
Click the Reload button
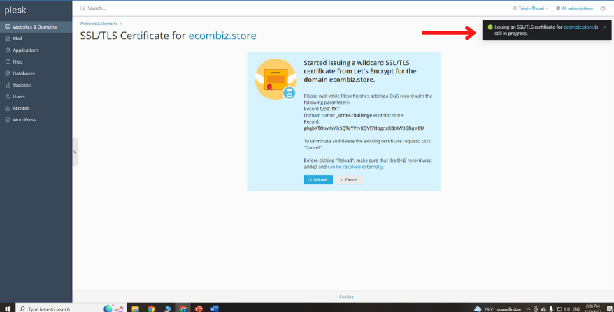click(318, 180)
